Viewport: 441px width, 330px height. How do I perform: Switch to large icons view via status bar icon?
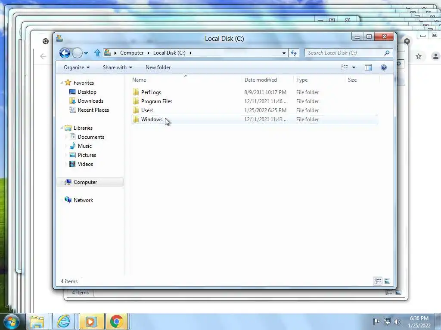[x=387, y=281]
